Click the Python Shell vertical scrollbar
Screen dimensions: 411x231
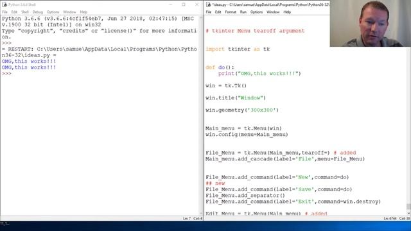(201, 116)
